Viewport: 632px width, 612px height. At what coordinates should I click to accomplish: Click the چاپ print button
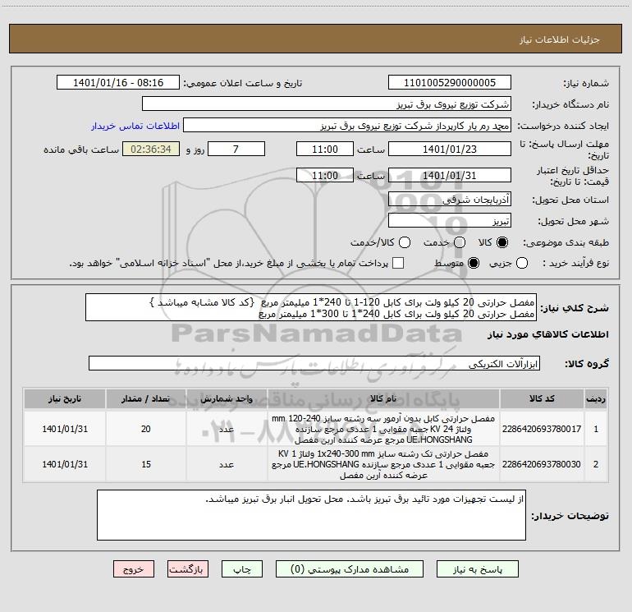pos(242,569)
